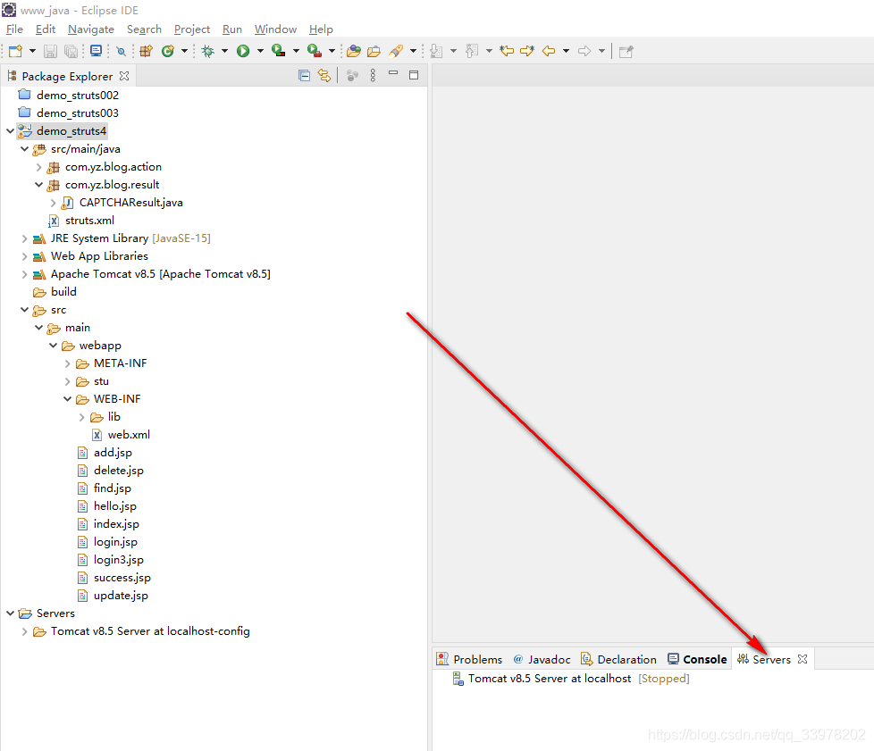Click the Last Edit Location icon
Viewport: 874px width, 751px height.
point(507,51)
